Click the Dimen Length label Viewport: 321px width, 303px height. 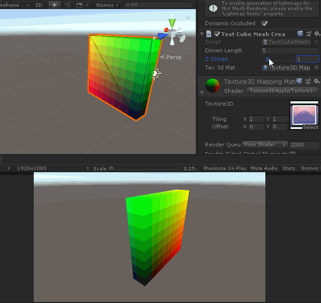224,50
